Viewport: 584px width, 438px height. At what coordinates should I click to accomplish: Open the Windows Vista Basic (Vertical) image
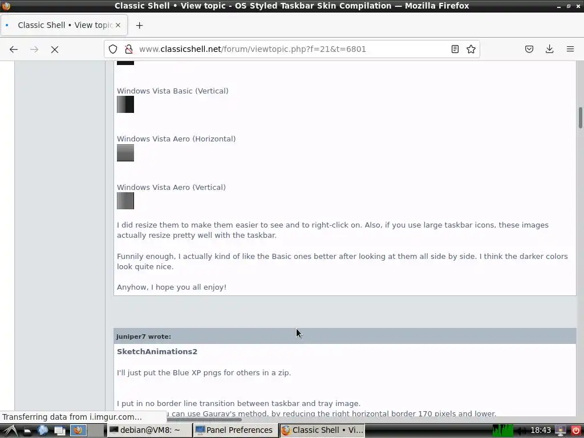(125, 104)
